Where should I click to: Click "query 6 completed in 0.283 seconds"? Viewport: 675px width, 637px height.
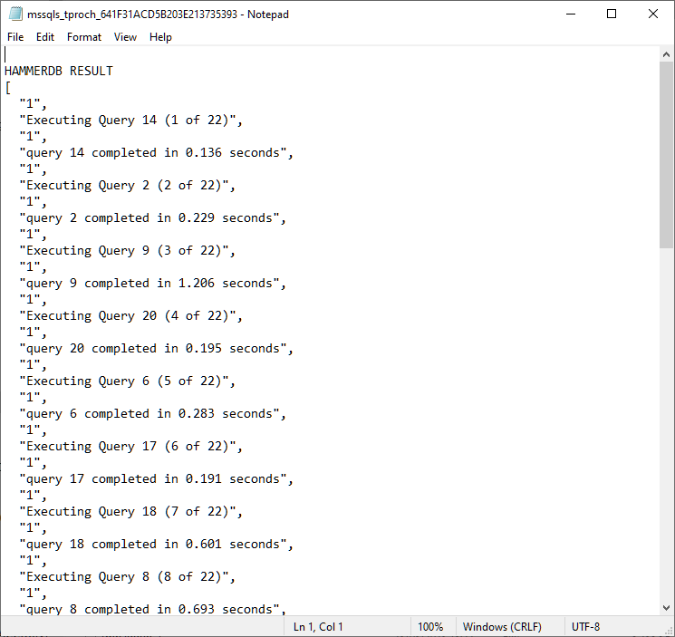[153, 414]
